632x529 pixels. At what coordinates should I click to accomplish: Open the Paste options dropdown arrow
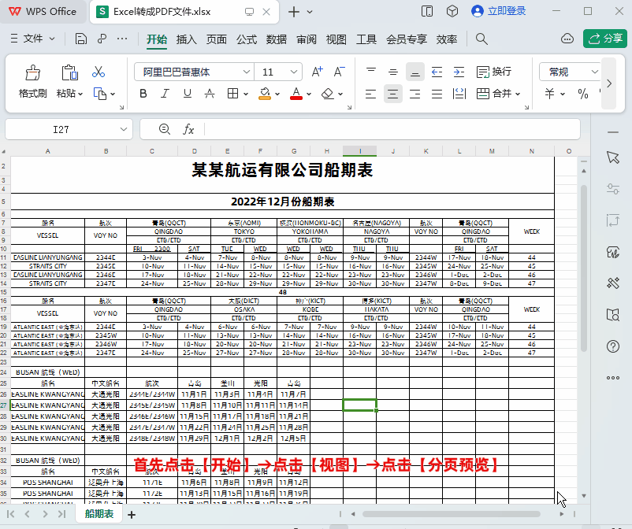tap(80, 94)
